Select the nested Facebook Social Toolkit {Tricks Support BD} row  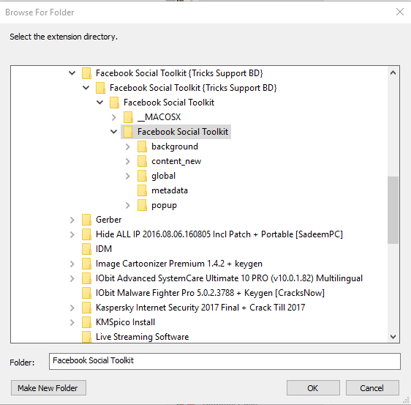pyautogui.click(x=193, y=88)
